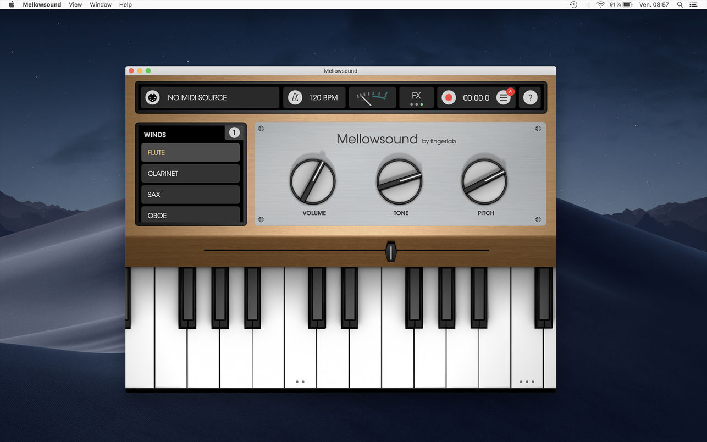Open the help question mark button
The image size is (707, 442).
[x=530, y=98]
